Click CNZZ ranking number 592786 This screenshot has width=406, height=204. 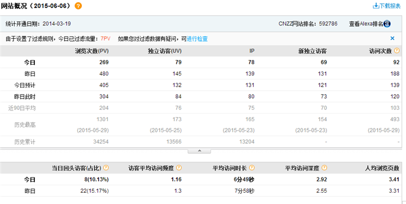328,24
